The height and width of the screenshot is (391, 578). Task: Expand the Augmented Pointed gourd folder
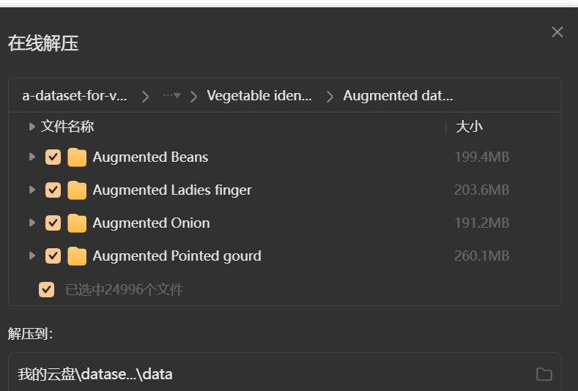(x=32, y=256)
